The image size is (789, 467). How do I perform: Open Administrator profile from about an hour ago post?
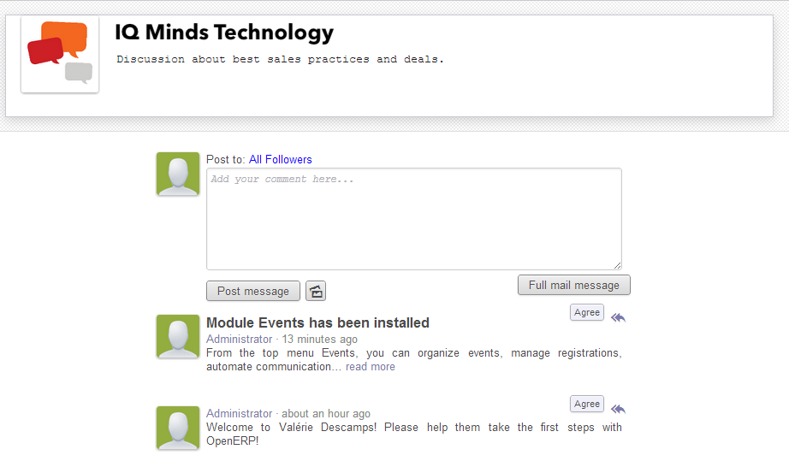239,414
